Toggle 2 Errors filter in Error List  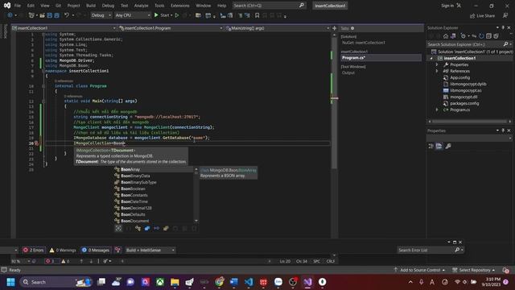click(x=33, y=251)
